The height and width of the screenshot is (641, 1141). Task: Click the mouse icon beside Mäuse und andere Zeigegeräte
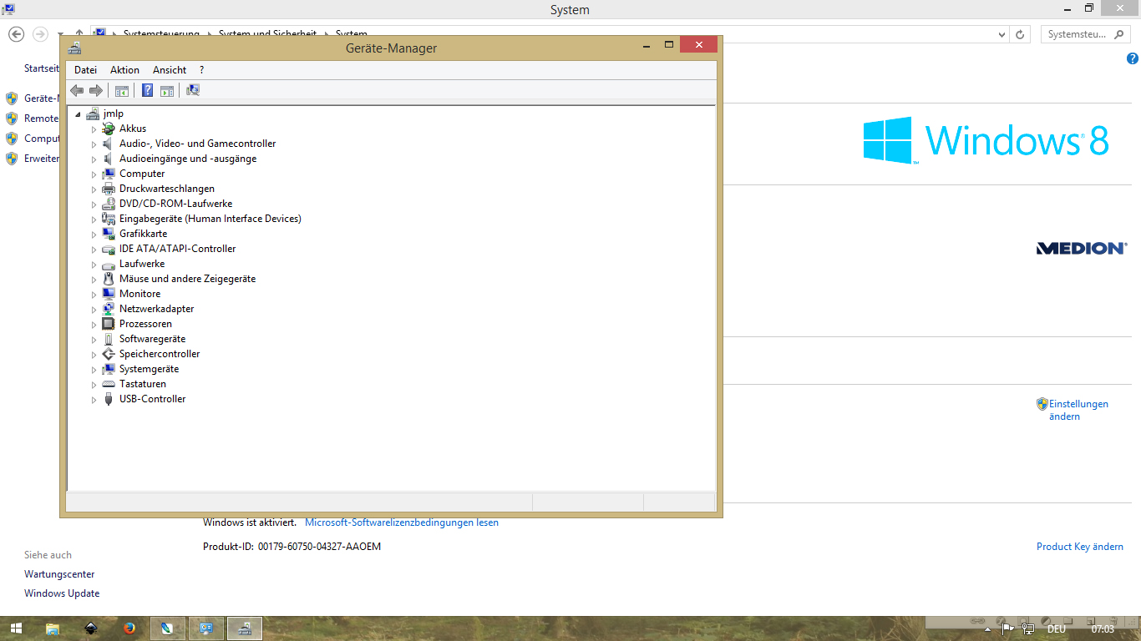(x=109, y=279)
